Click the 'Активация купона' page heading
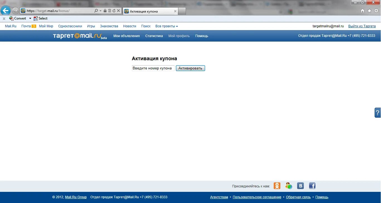Viewport: 381px width, 203px height. pyautogui.click(x=154, y=59)
